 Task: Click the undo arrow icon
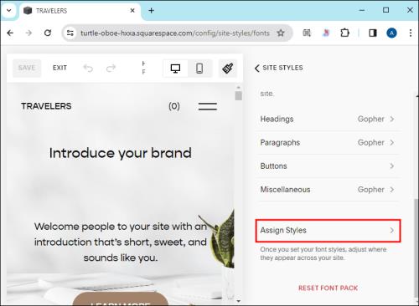pos(88,69)
